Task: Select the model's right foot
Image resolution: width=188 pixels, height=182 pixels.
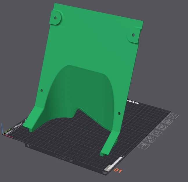Action: (108, 144)
